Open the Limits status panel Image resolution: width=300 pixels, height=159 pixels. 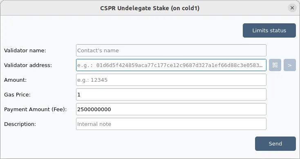(x=269, y=30)
